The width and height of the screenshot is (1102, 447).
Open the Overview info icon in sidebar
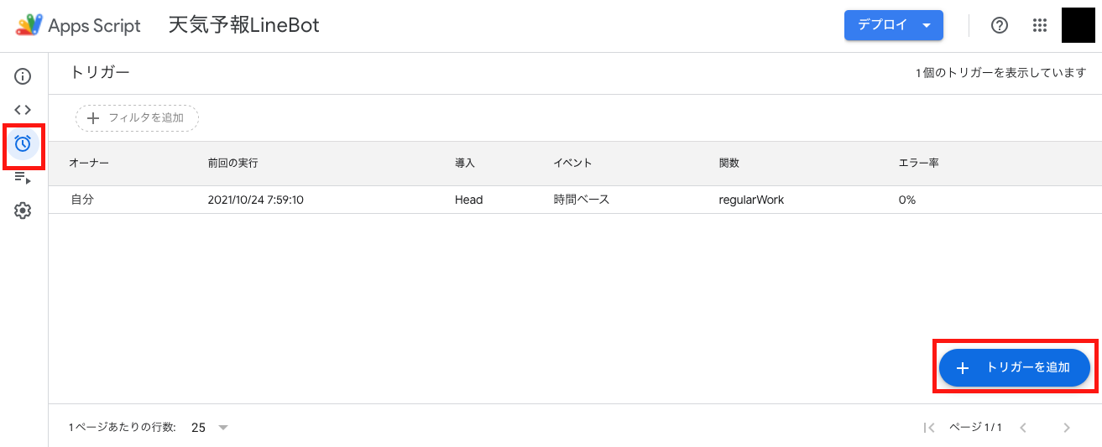(23, 76)
